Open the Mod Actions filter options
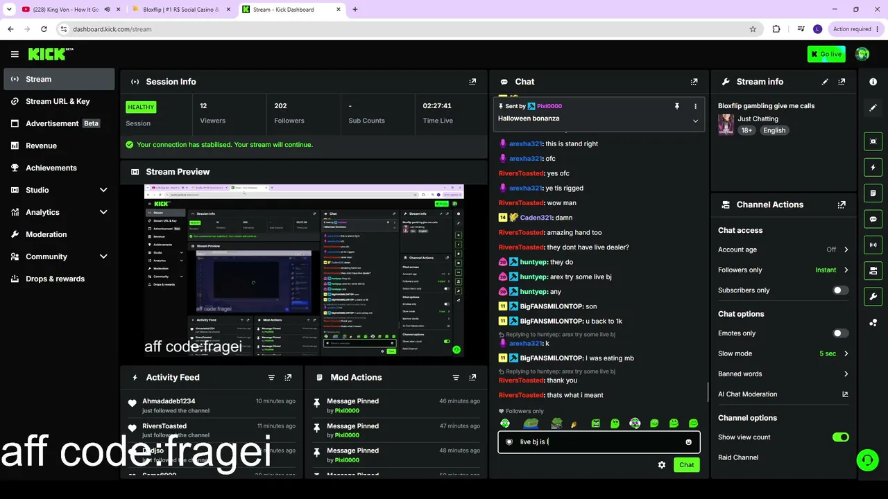 456,378
